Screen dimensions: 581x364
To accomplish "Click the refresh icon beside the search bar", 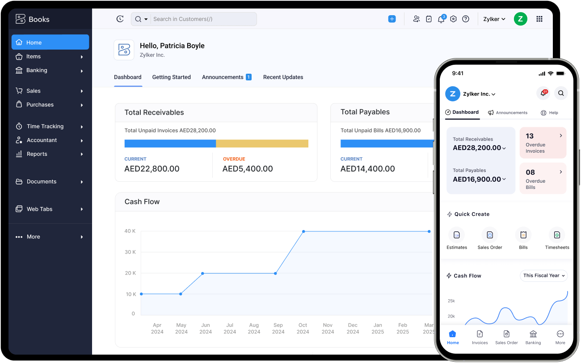I will [120, 19].
